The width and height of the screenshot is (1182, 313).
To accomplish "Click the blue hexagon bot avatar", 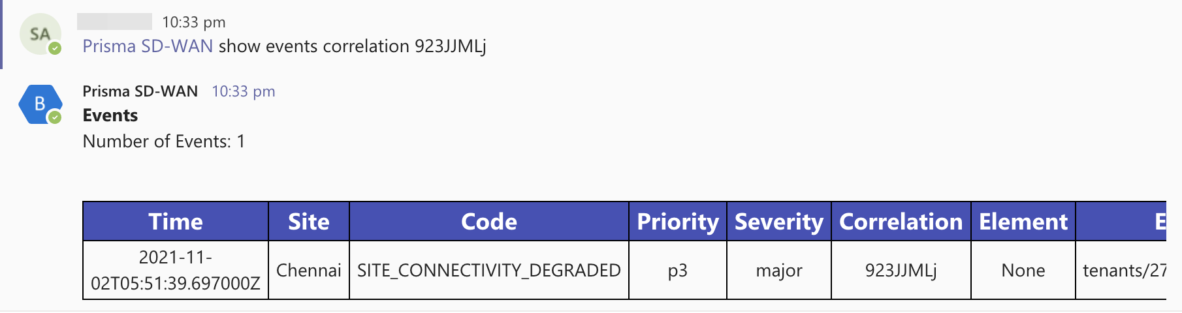I will point(40,104).
